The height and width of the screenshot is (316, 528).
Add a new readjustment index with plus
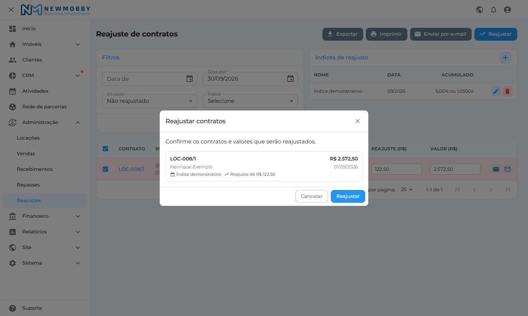pos(505,58)
